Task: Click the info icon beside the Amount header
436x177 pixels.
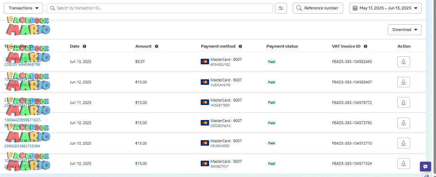Action: (156, 46)
